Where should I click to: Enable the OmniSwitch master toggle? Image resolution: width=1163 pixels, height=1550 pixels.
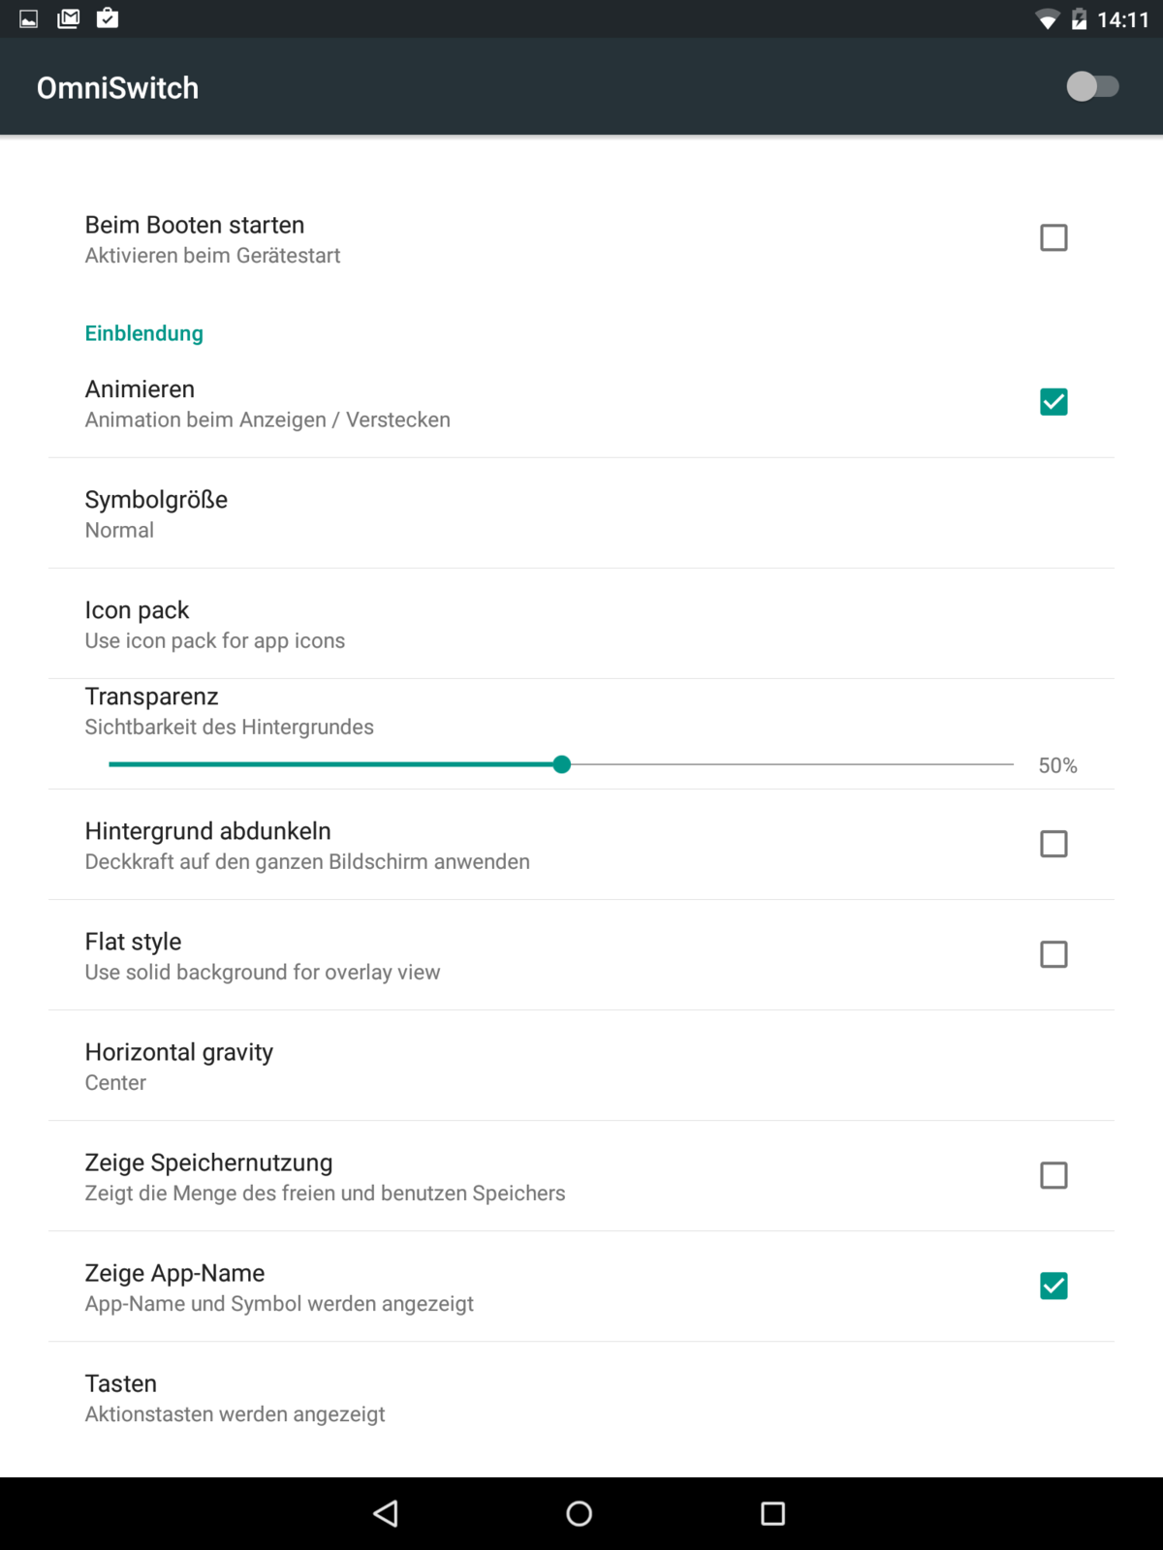(x=1092, y=87)
